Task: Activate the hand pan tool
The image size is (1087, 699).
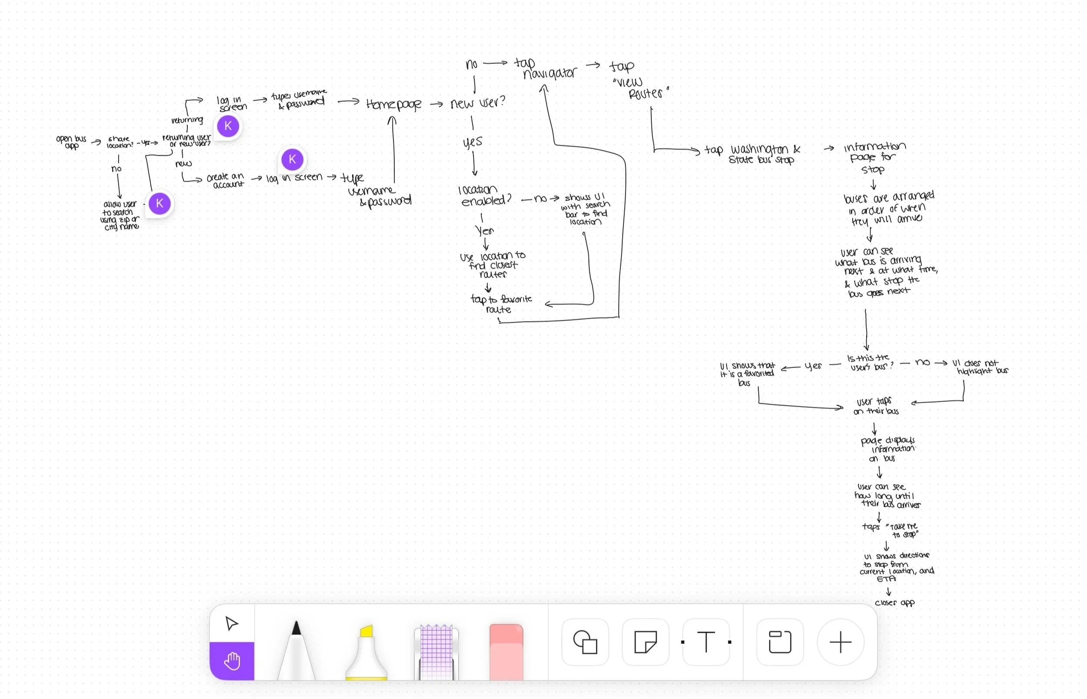Action: [232, 661]
